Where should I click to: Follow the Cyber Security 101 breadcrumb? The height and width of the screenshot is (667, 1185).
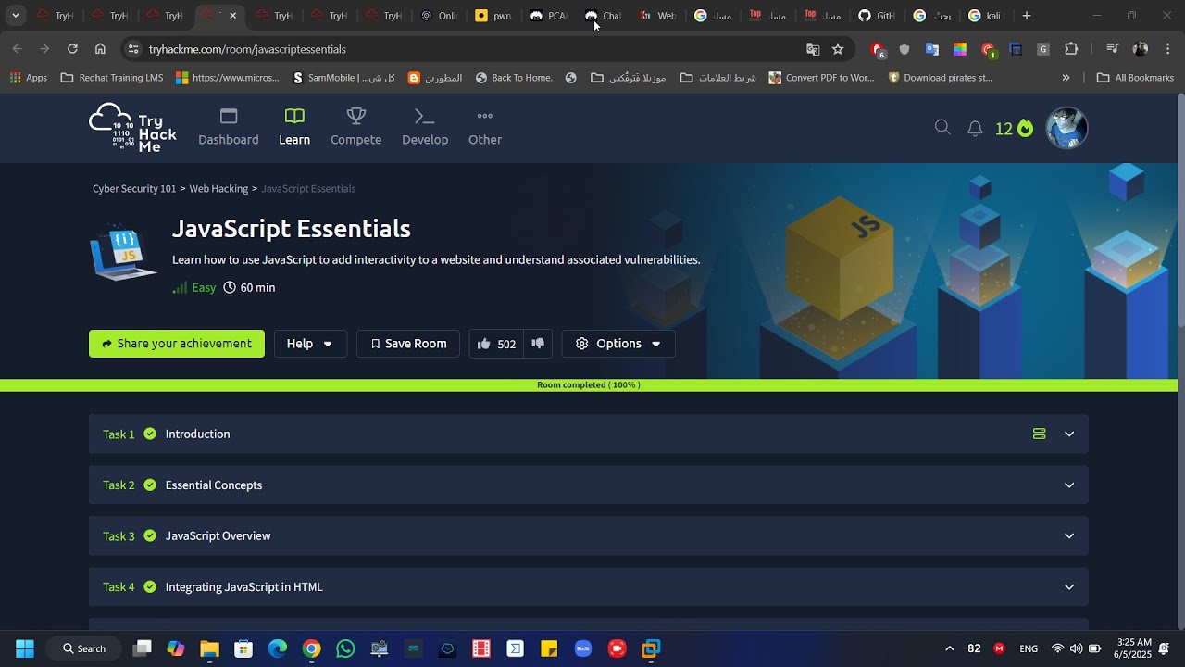134,189
